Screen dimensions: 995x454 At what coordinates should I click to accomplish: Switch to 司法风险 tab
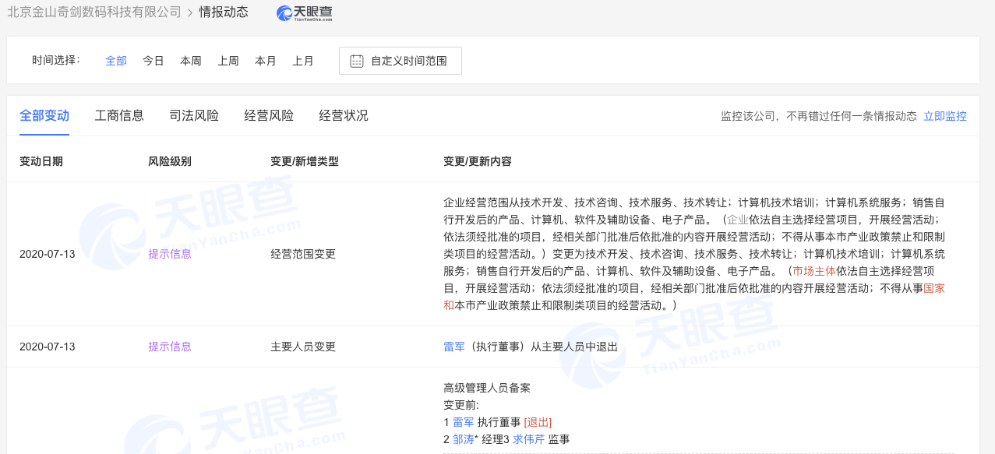click(x=194, y=116)
